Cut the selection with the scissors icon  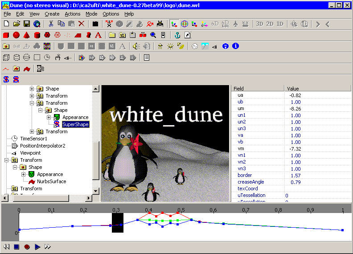pyautogui.click(x=51, y=24)
